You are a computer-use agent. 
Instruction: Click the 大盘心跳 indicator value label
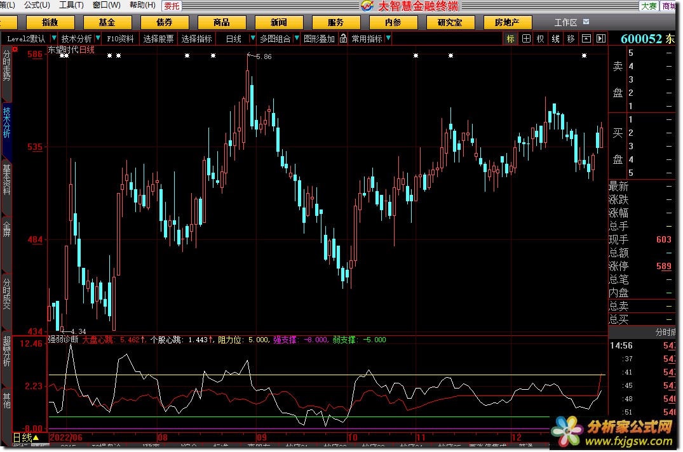click(114, 340)
